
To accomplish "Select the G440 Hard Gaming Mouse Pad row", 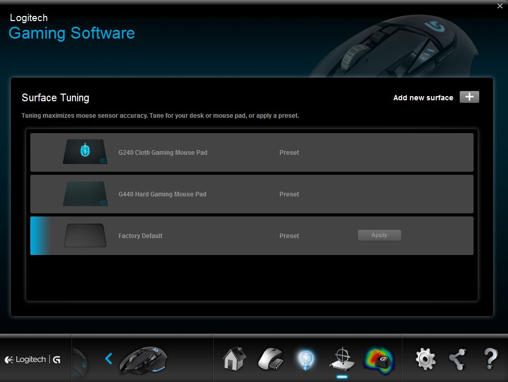I will tap(252, 194).
